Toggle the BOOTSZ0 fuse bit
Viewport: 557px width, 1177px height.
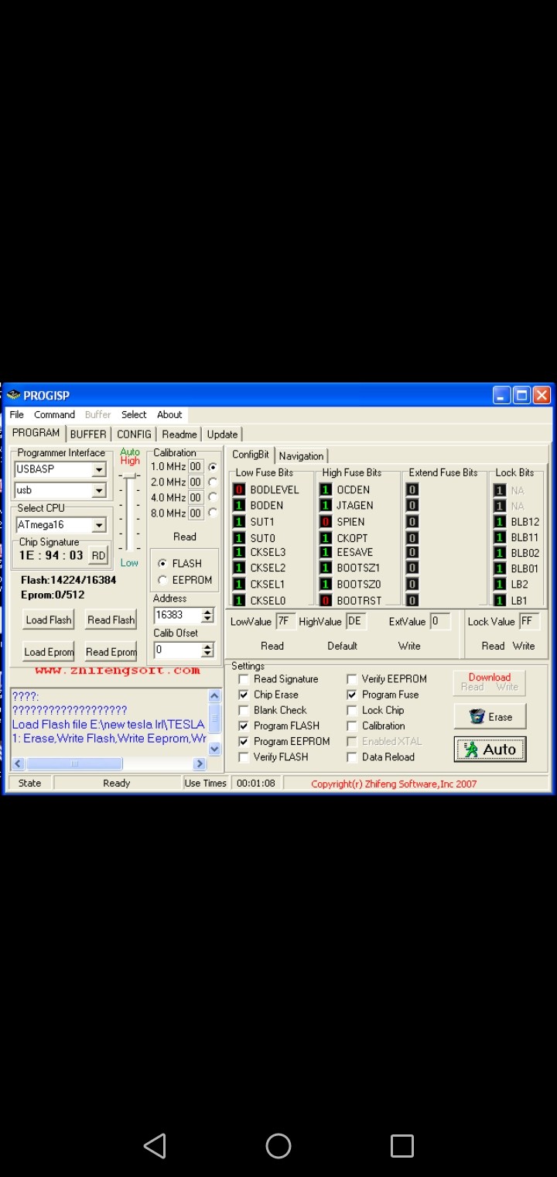tap(326, 584)
